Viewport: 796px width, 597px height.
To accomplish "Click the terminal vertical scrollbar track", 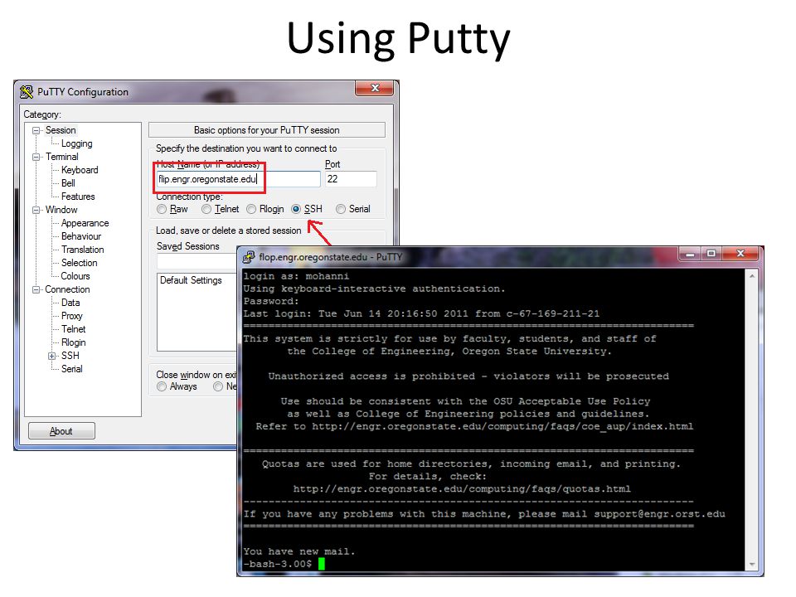I will (752, 420).
